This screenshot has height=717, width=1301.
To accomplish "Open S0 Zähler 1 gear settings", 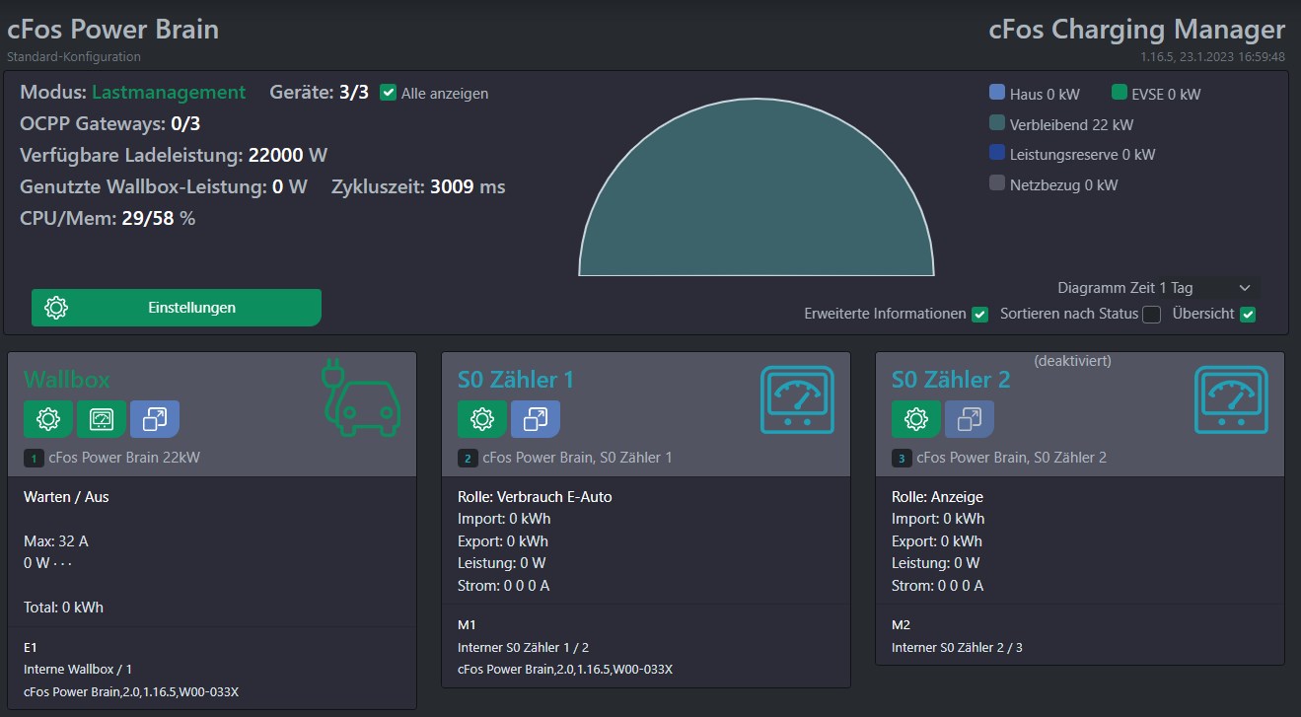I will (x=482, y=419).
